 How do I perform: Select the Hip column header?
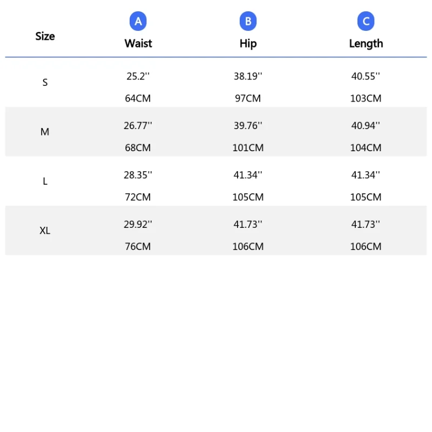pyautogui.click(x=248, y=44)
